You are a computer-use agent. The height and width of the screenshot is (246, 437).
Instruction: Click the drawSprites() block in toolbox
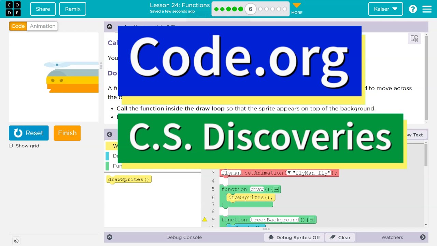click(129, 179)
